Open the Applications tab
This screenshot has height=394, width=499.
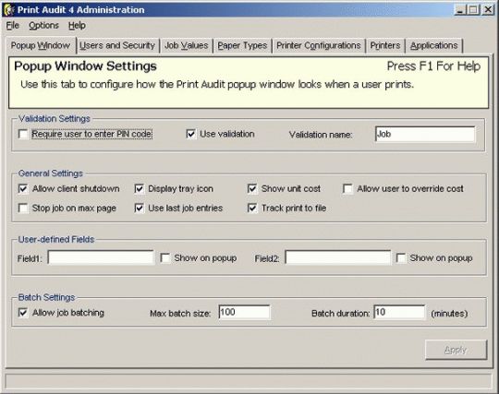pyautogui.click(x=433, y=45)
